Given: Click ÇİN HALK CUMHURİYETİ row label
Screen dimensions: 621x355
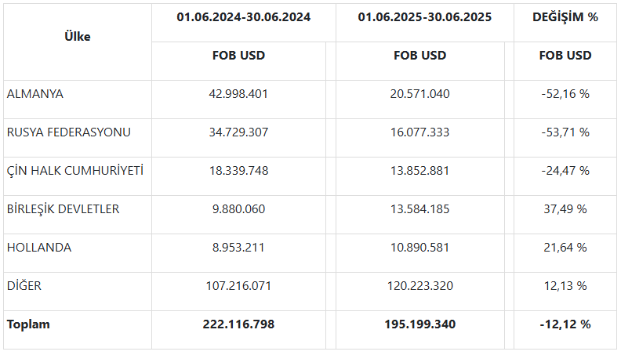Looking at the screenshot, I should (74, 170).
